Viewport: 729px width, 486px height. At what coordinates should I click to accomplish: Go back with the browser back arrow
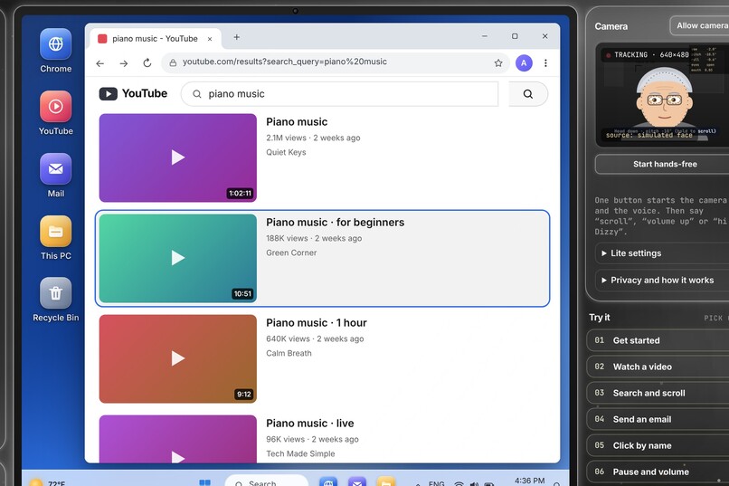pyautogui.click(x=100, y=63)
